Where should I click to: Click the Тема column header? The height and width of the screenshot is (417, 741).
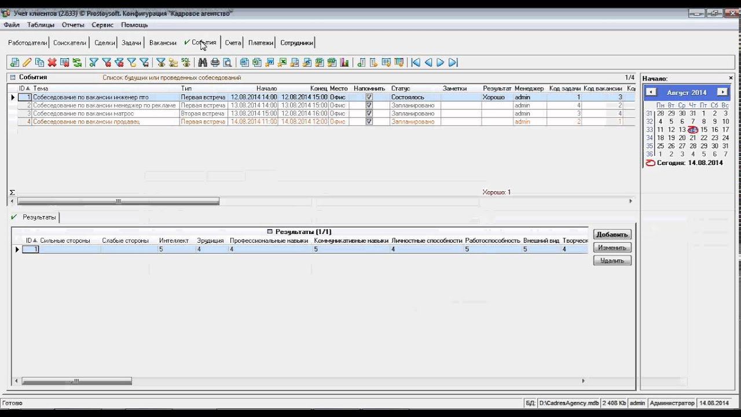[41, 88]
